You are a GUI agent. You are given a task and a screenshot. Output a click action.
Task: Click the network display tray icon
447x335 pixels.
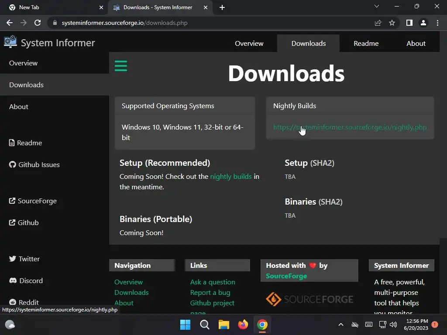click(382, 325)
